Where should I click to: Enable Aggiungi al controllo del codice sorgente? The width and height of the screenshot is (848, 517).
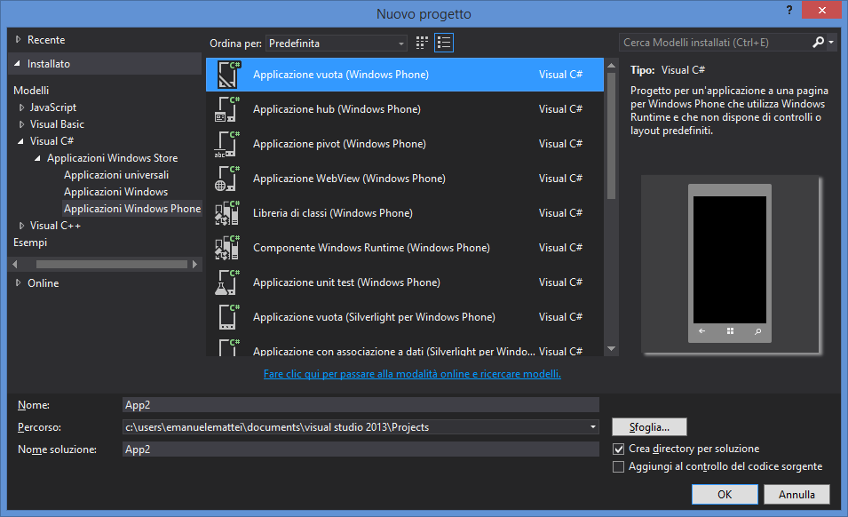[619, 466]
